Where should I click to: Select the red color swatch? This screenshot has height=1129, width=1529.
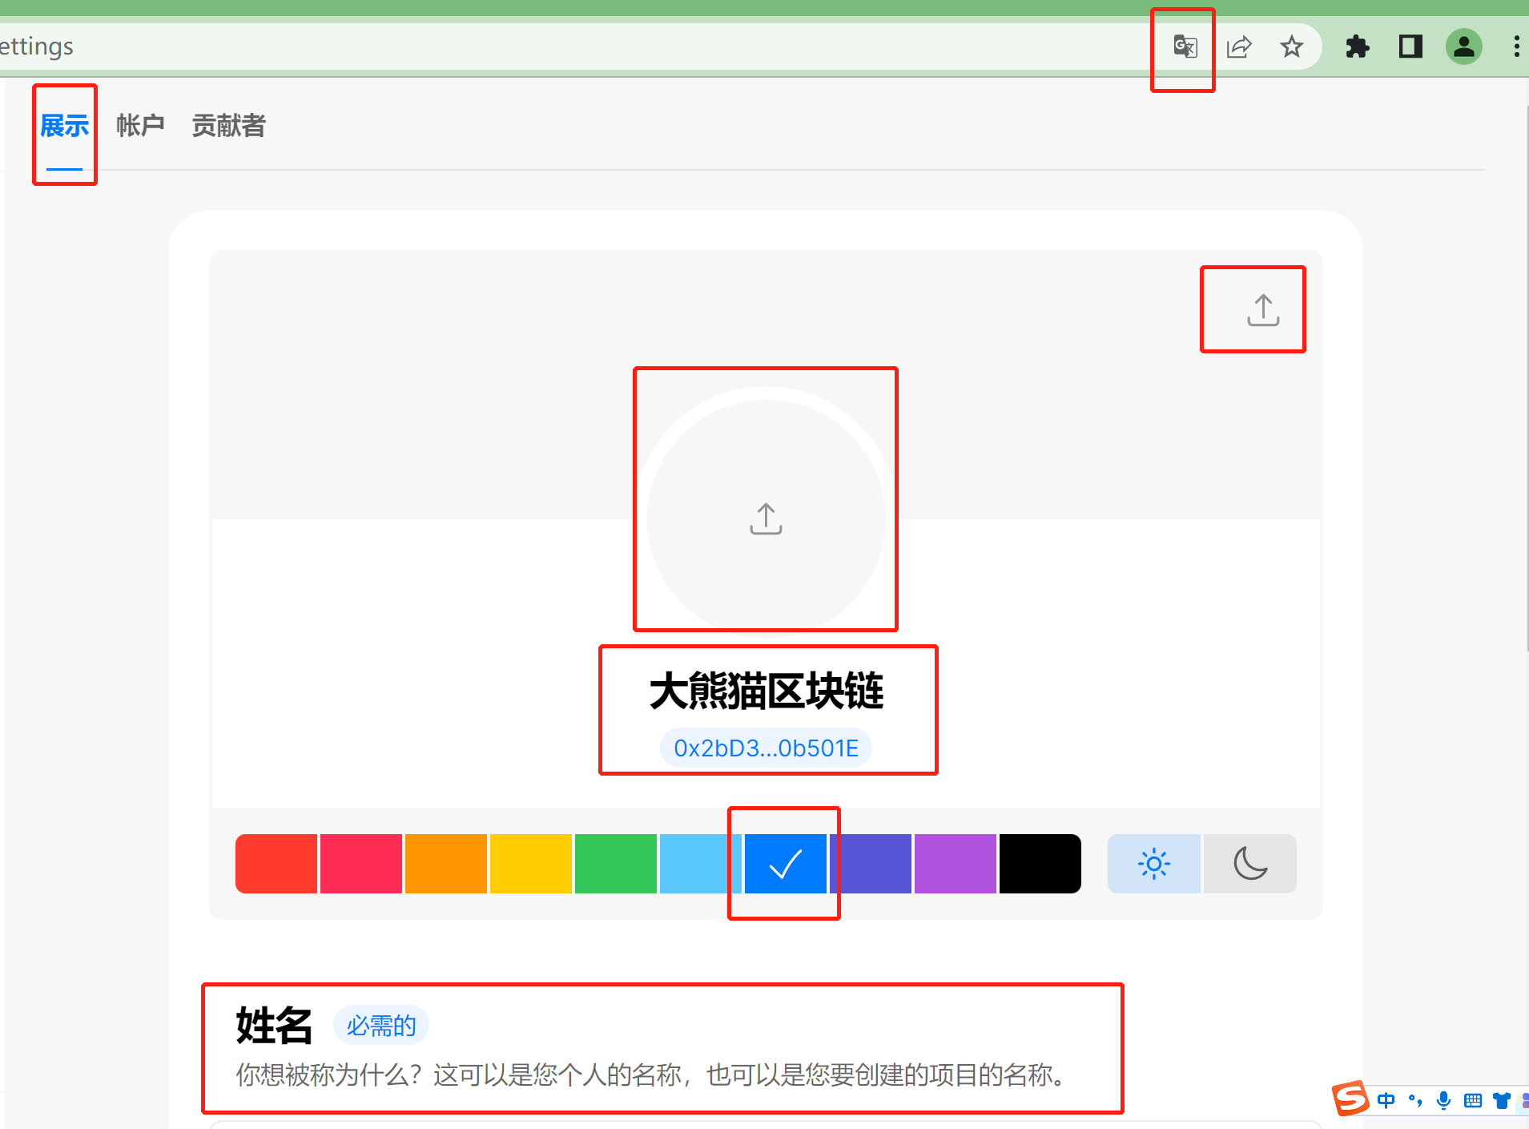(x=276, y=864)
